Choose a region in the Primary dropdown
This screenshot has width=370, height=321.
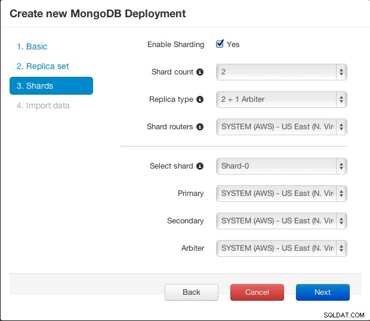tap(282, 194)
